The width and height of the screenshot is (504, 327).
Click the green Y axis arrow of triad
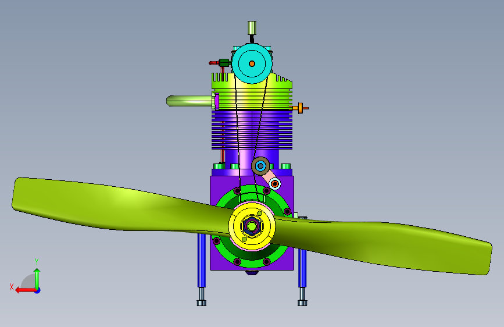[x=37, y=279]
